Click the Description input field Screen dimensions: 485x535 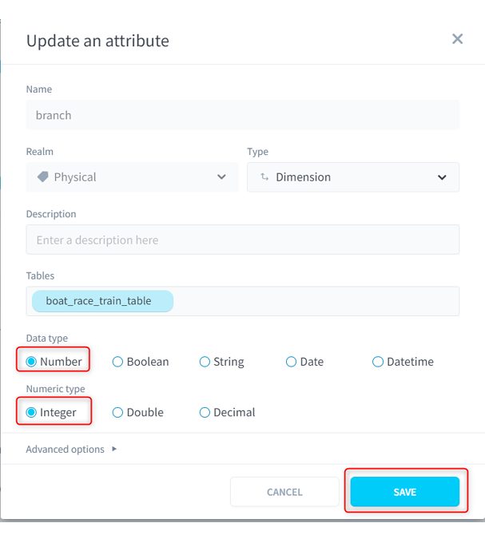tap(243, 240)
